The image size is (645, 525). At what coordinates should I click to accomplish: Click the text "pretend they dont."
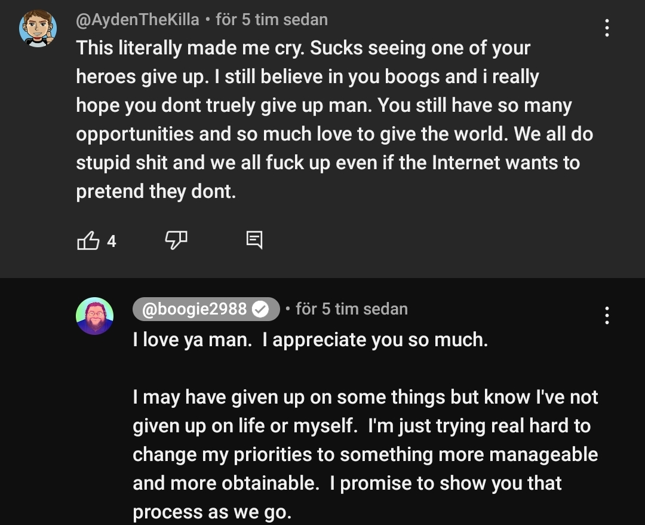click(x=156, y=191)
